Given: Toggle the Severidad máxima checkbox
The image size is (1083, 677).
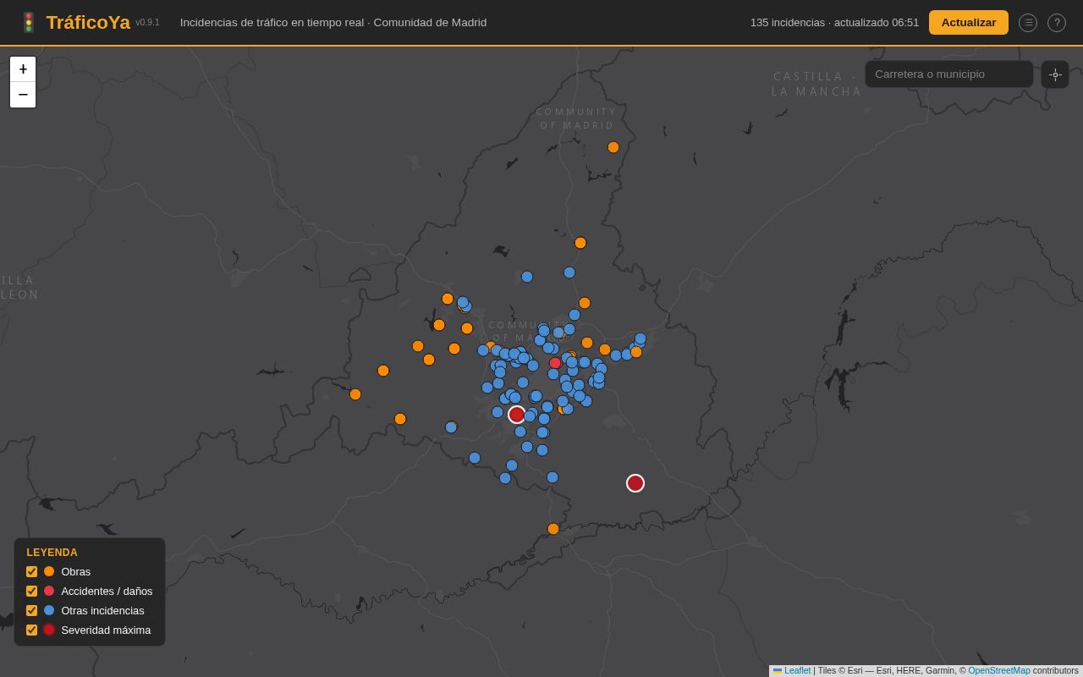Looking at the screenshot, I should (32, 630).
